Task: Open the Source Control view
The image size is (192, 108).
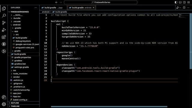Action: click(x=4, y=23)
